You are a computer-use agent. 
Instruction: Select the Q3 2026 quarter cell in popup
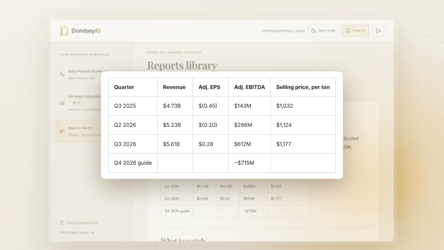click(133, 144)
